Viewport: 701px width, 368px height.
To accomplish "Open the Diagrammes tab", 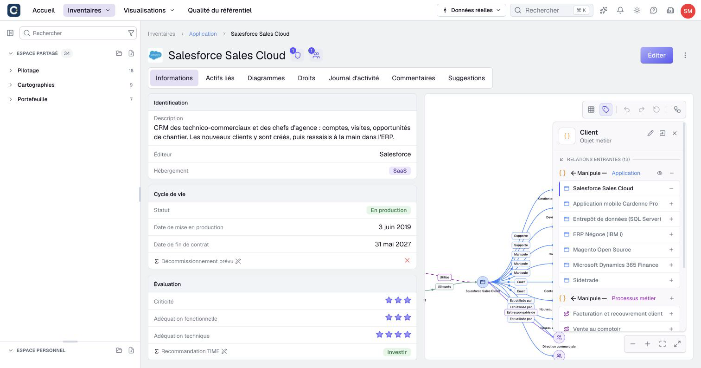I will point(266,78).
